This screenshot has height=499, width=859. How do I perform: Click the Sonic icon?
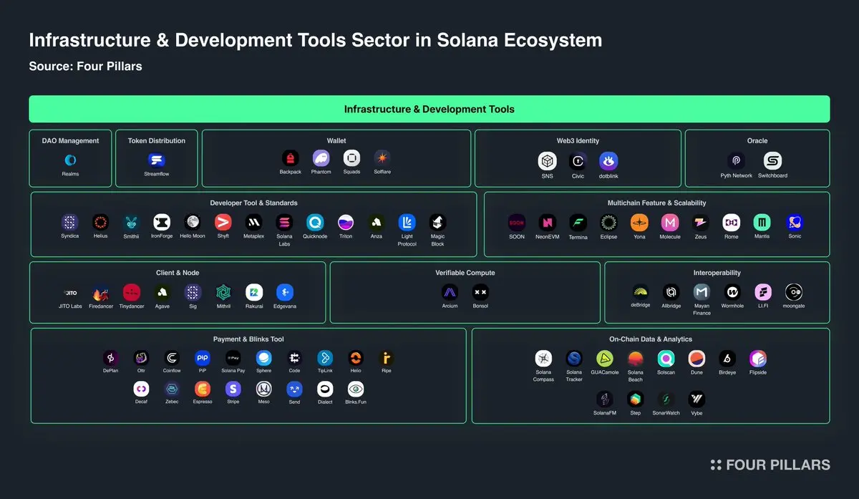click(x=795, y=222)
